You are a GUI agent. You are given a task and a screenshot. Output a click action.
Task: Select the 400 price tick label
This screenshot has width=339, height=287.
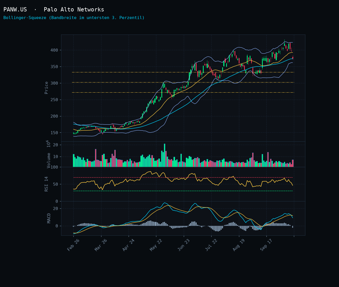(x=54, y=50)
